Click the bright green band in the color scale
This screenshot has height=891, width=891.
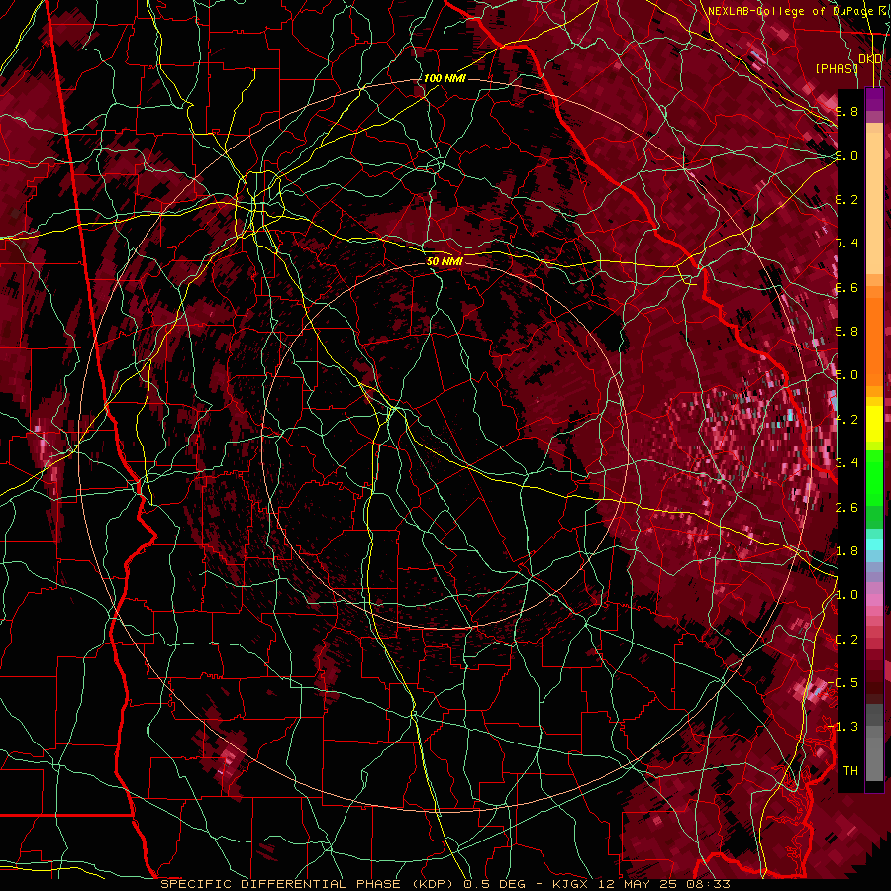(x=874, y=477)
